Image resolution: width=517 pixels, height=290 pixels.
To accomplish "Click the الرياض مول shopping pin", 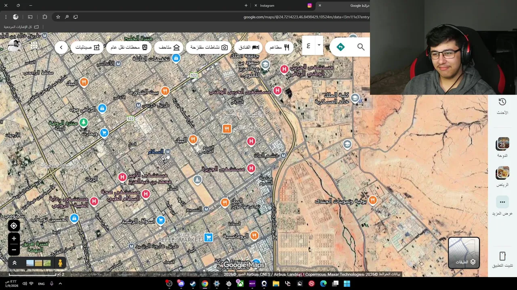I will (102, 108).
